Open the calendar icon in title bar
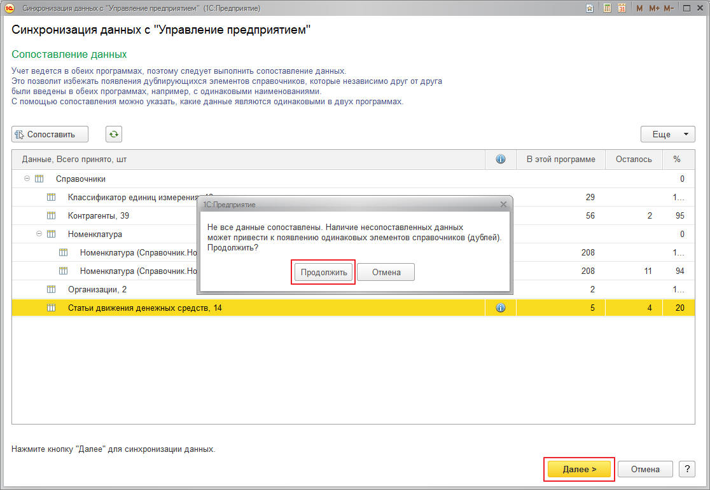The image size is (710, 490). pos(622,8)
